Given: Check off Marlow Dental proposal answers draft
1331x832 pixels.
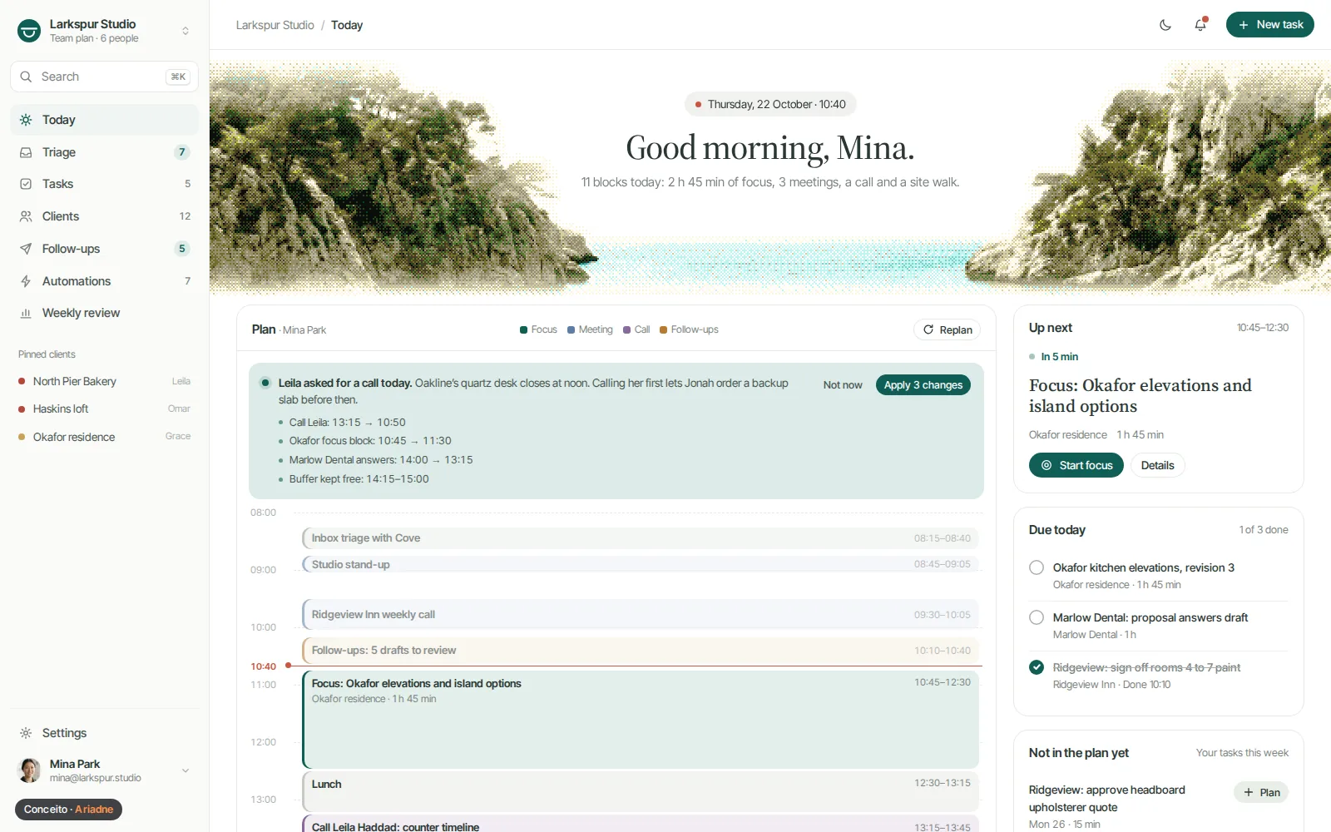Looking at the screenshot, I should 1037,617.
